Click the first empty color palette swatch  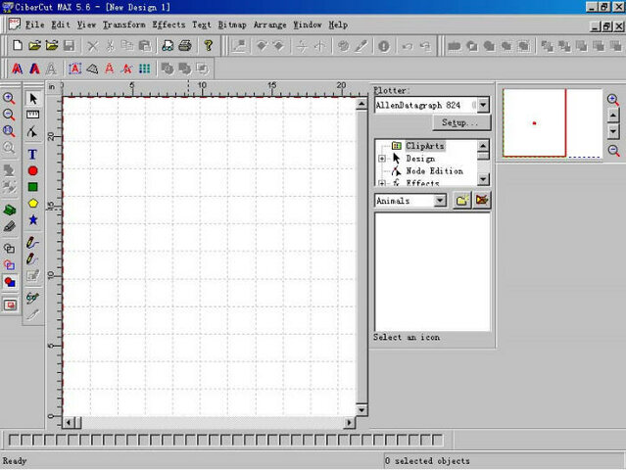point(13,440)
